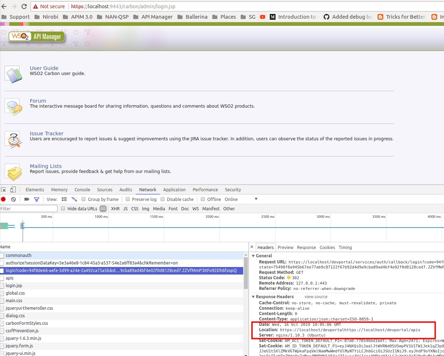Screen dimensions: 444x356
Task: Check the Offline checkbox
Action: [x=203, y=199]
